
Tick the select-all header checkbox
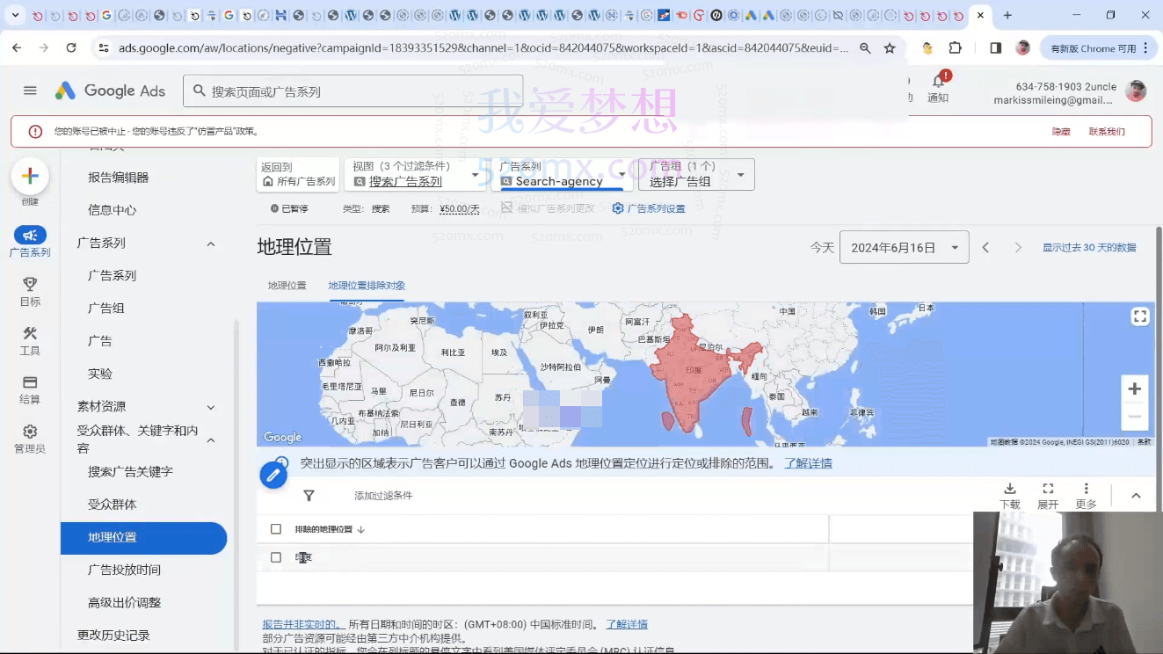click(x=276, y=529)
